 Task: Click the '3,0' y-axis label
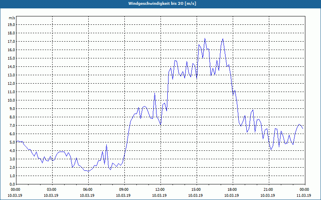point(12,159)
